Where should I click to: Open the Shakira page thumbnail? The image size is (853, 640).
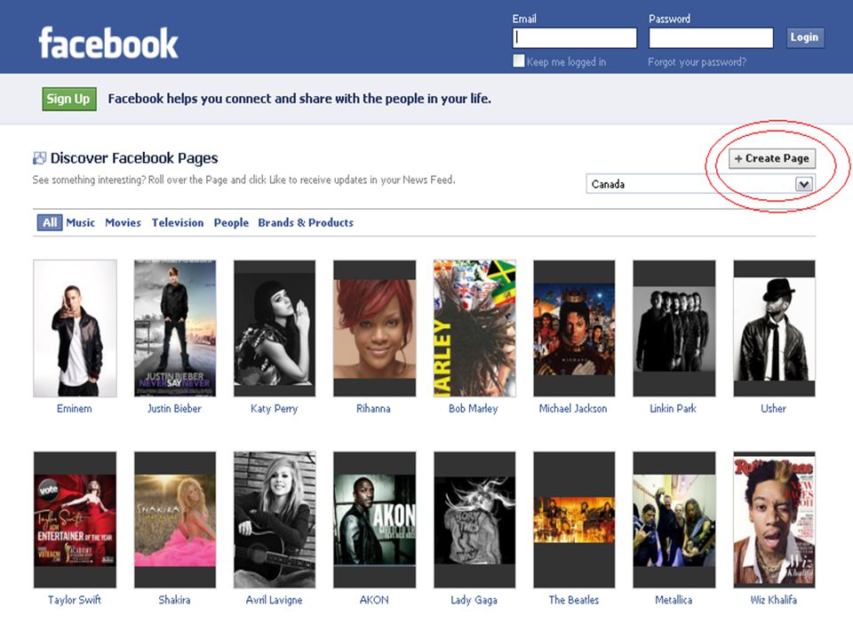(x=175, y=520)
